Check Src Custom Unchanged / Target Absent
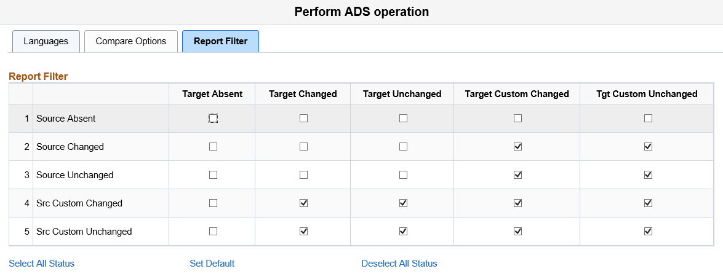 coord(213,232)
